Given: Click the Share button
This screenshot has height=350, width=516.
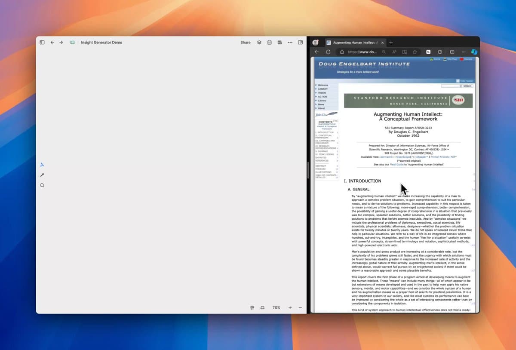Looking at the screenshot, I should (x=246, y=43).
